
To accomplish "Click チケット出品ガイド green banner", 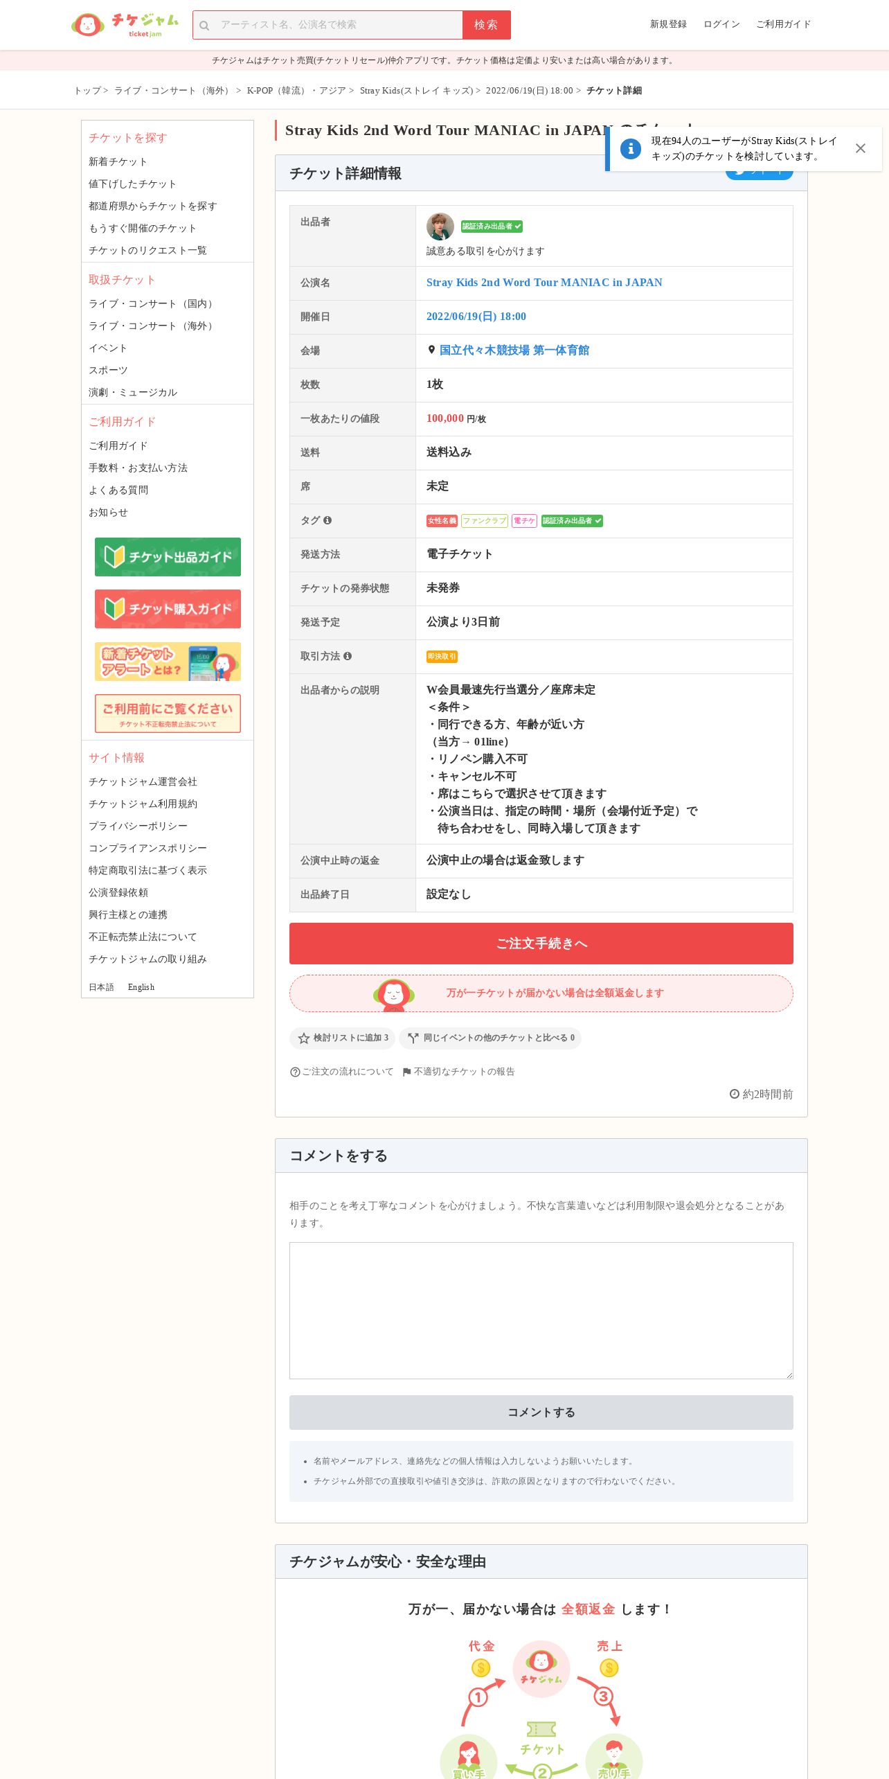I will [x=168, y=557].
